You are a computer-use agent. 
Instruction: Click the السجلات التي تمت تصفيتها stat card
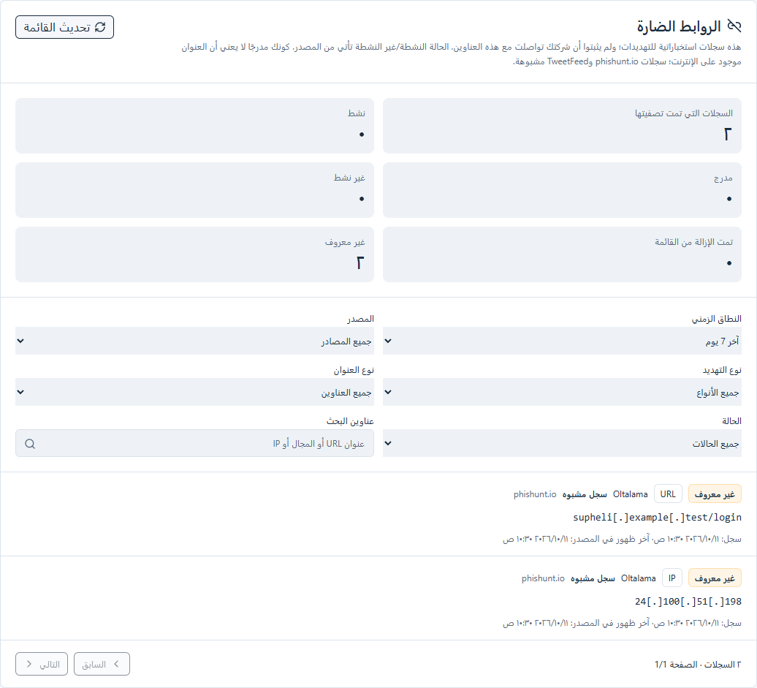(562, 126)
